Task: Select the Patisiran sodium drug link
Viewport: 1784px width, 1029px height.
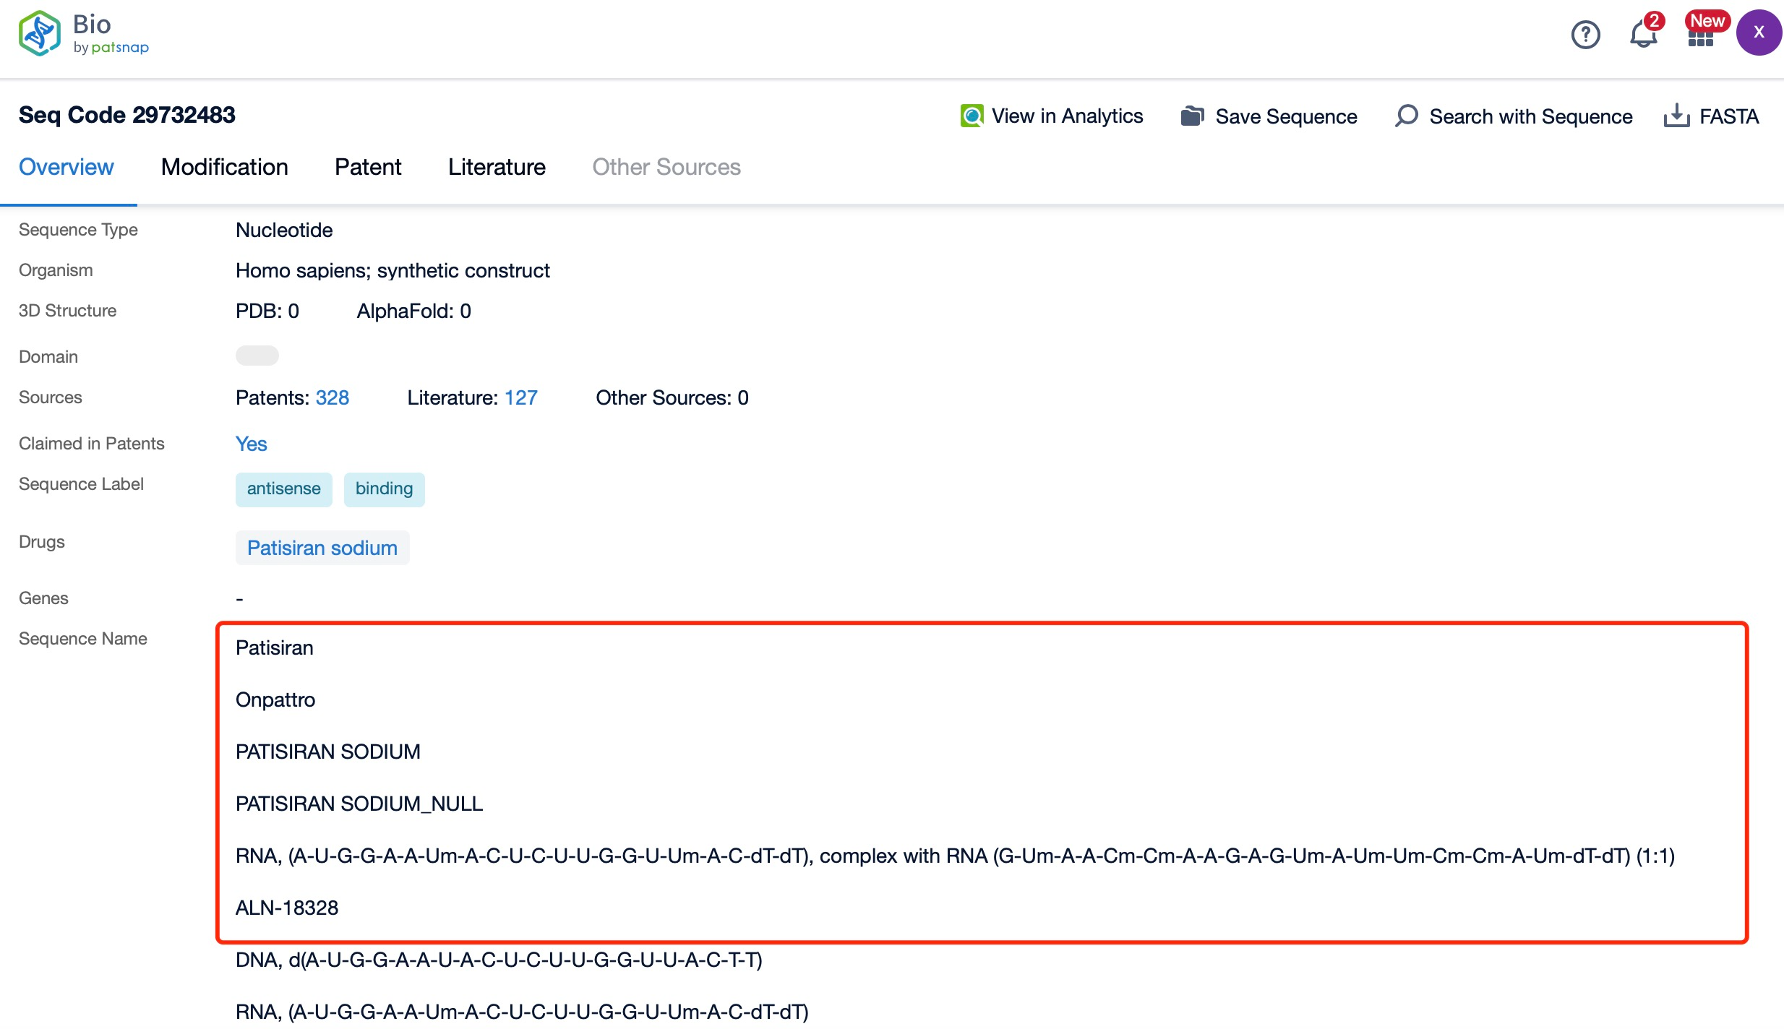Action: tap(321, 546)
